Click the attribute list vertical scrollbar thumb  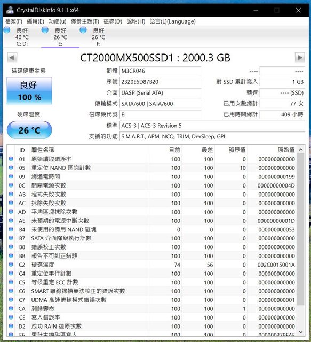click(x=301, y=229)
